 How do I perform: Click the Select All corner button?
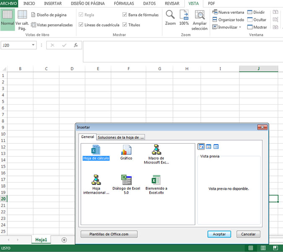(4, 69)
